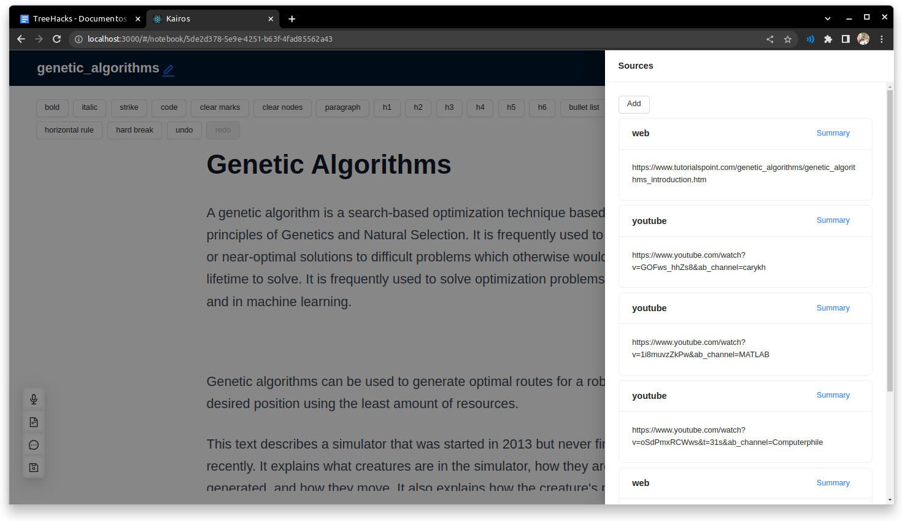Viewport: 902px width, 521px height.
Task: Click the save disk icon in the floating toolbar
Action: (x=34, y=468)
